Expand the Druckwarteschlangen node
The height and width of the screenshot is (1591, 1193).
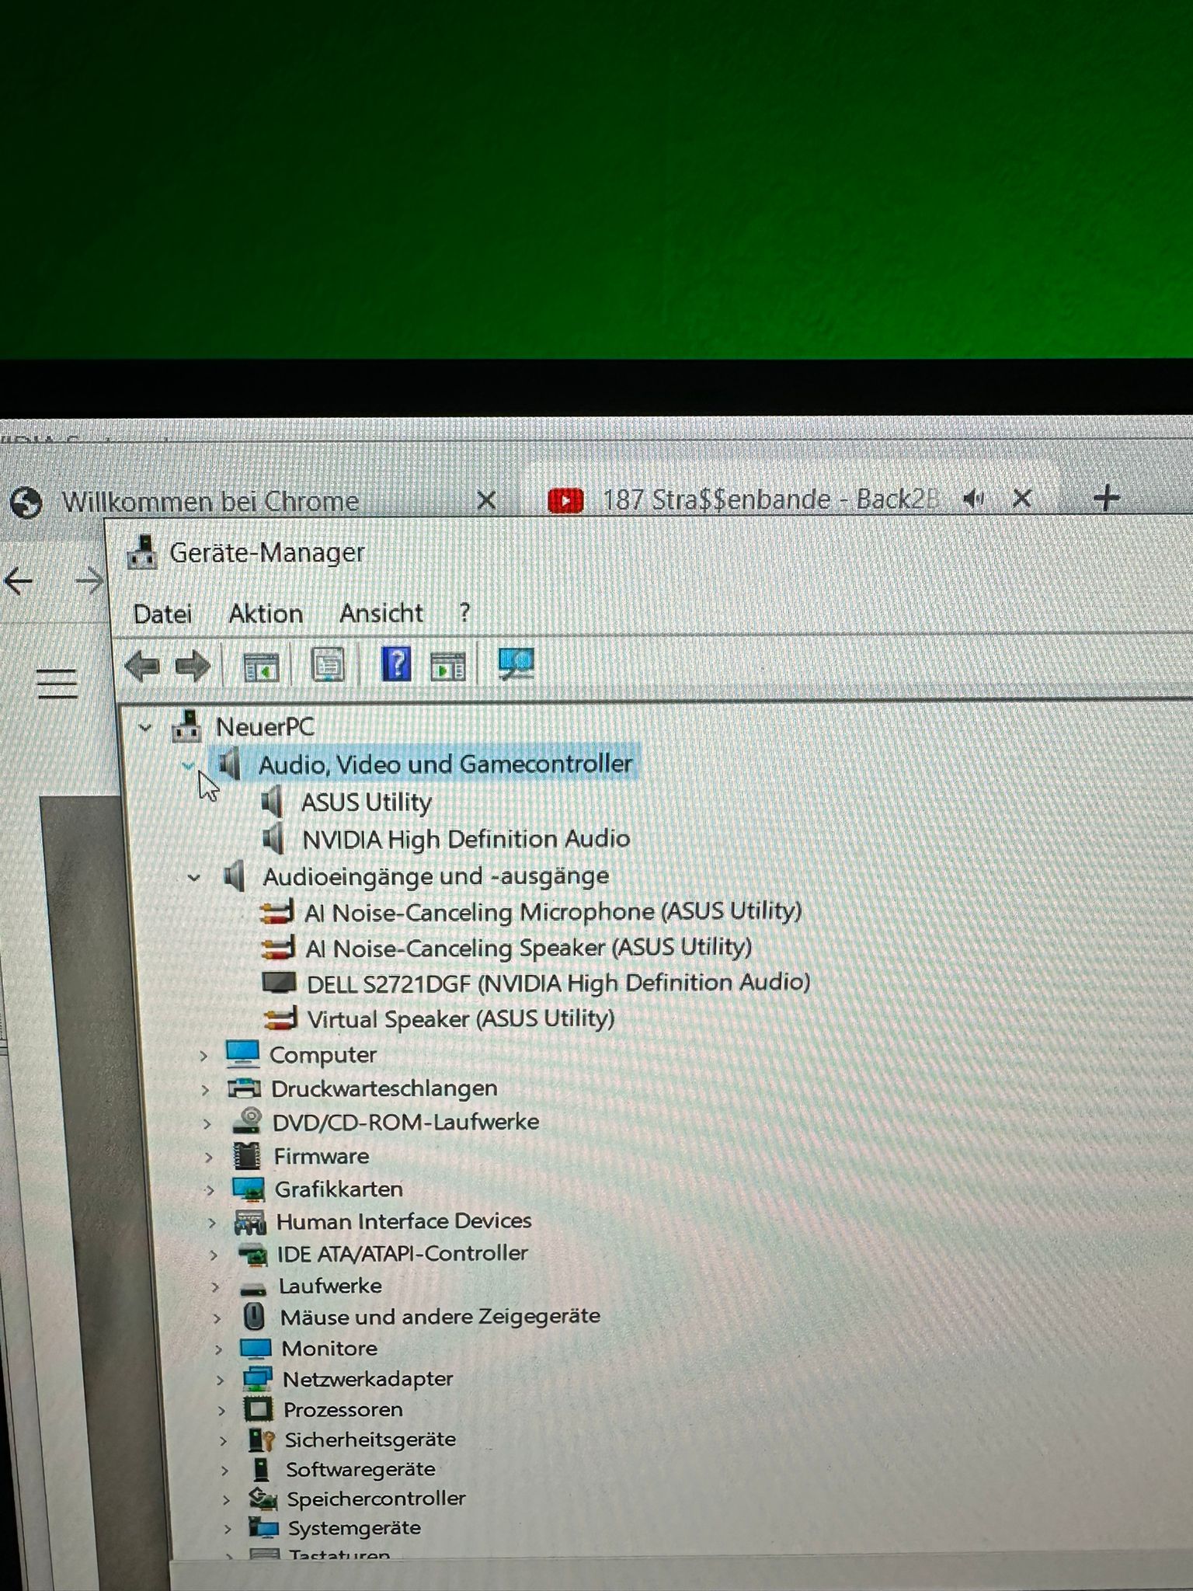tap(205, 1090)
